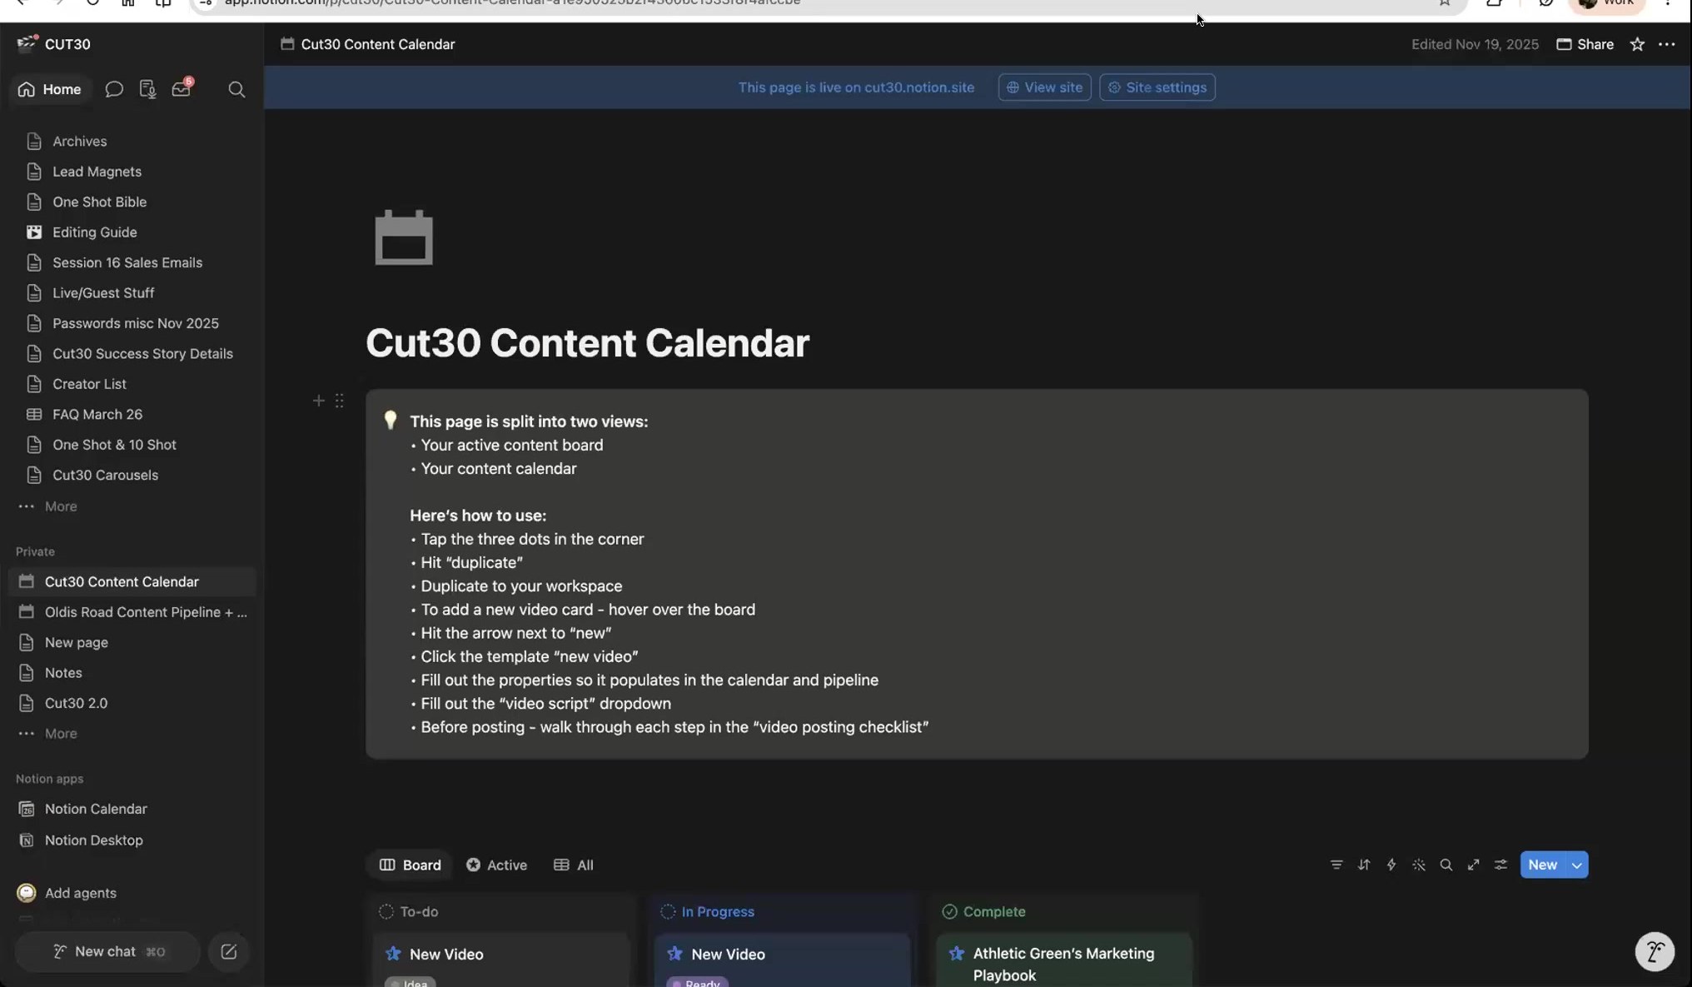The width and height of the screenshot is (1692, 987).
Task: Open the database in full page
Action: (1474, 865)
